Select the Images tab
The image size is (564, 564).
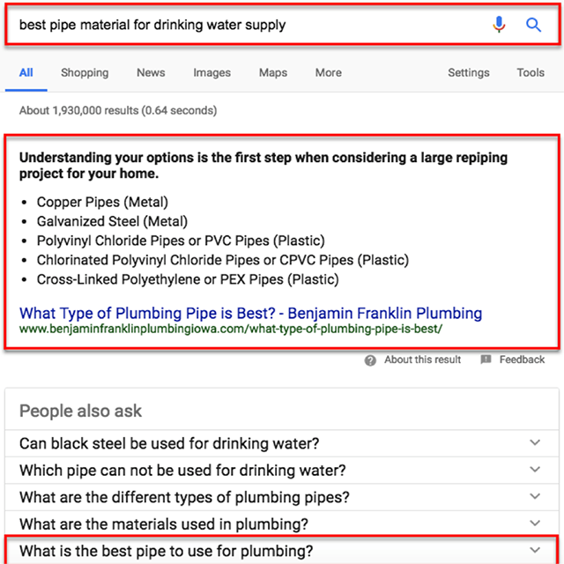pyautogui.click(x=211, y=72)
